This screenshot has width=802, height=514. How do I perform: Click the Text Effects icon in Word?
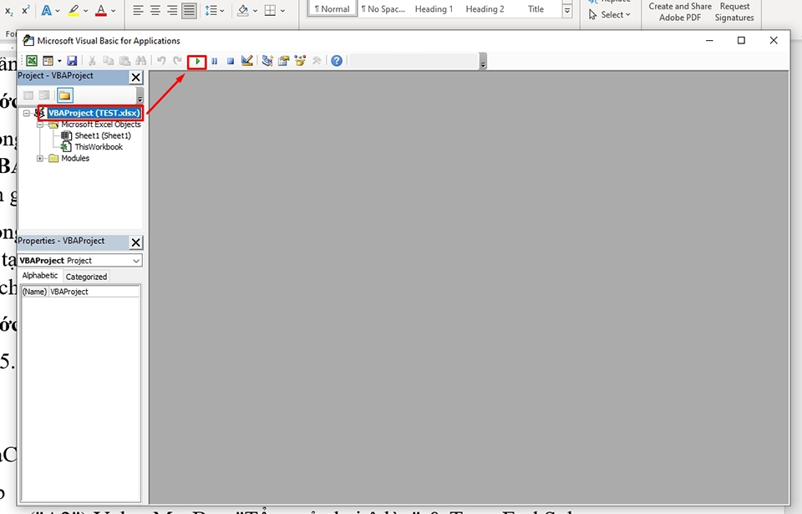[x=46, y=10]
